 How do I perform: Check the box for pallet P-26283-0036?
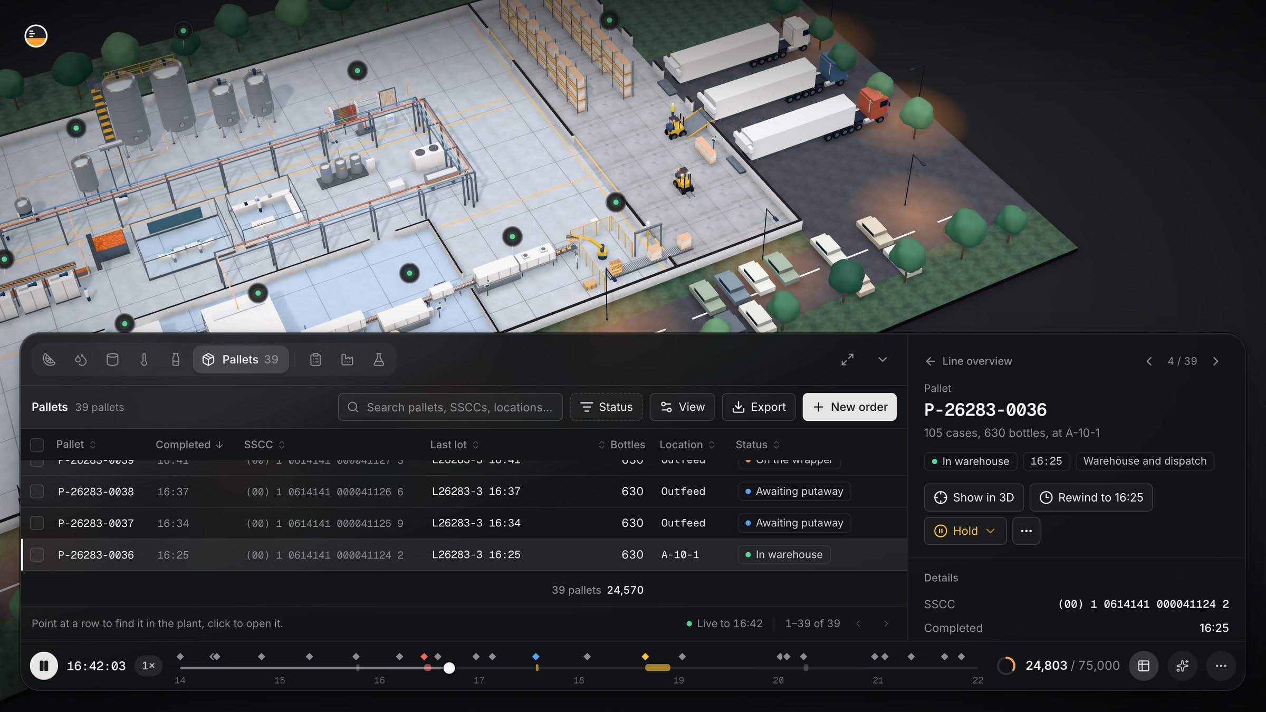[37, 555]
